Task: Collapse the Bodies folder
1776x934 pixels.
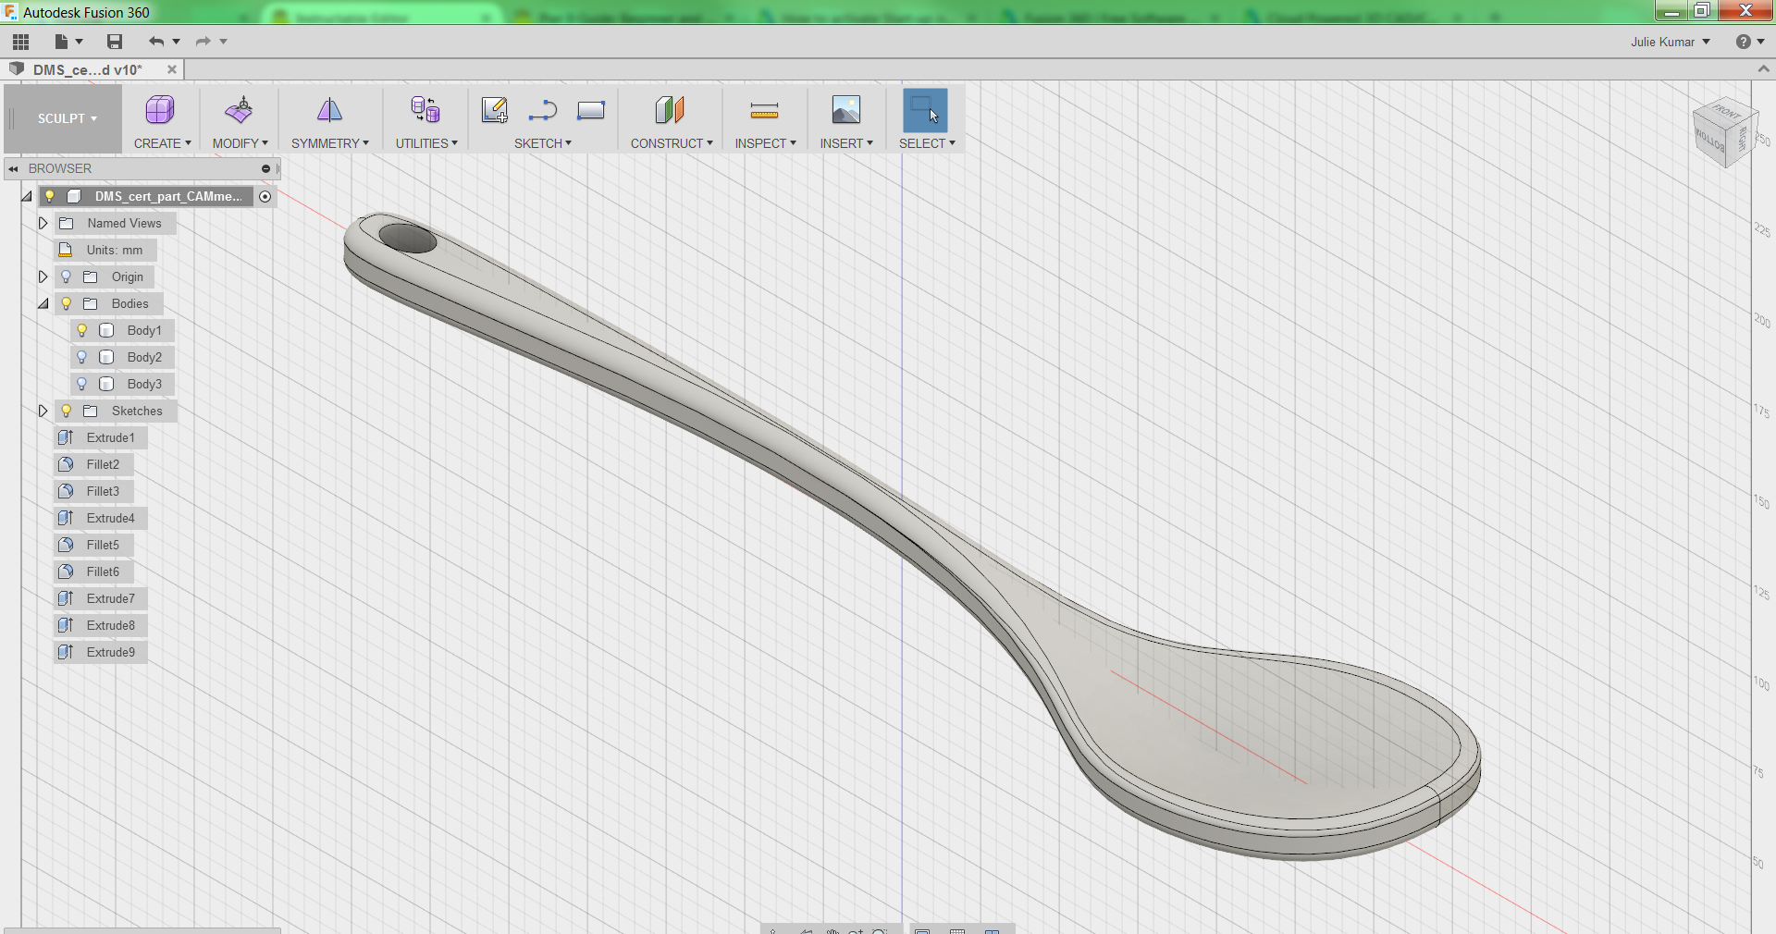Action: tap(43, 303)
